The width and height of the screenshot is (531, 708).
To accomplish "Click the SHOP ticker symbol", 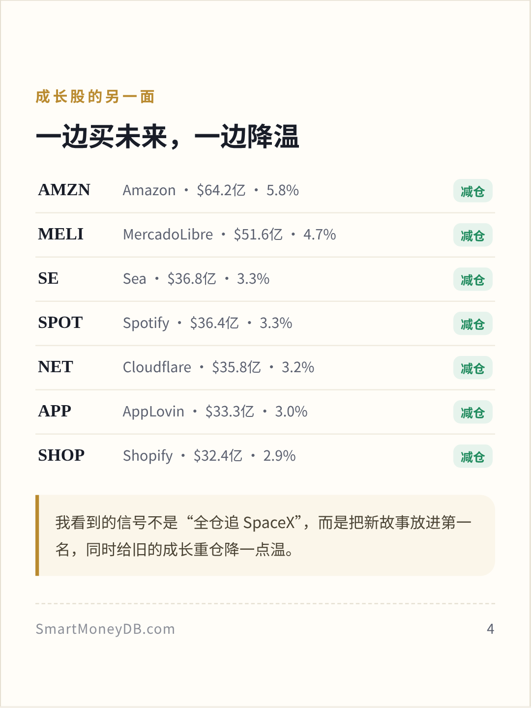I will click(x=61, y=455).
